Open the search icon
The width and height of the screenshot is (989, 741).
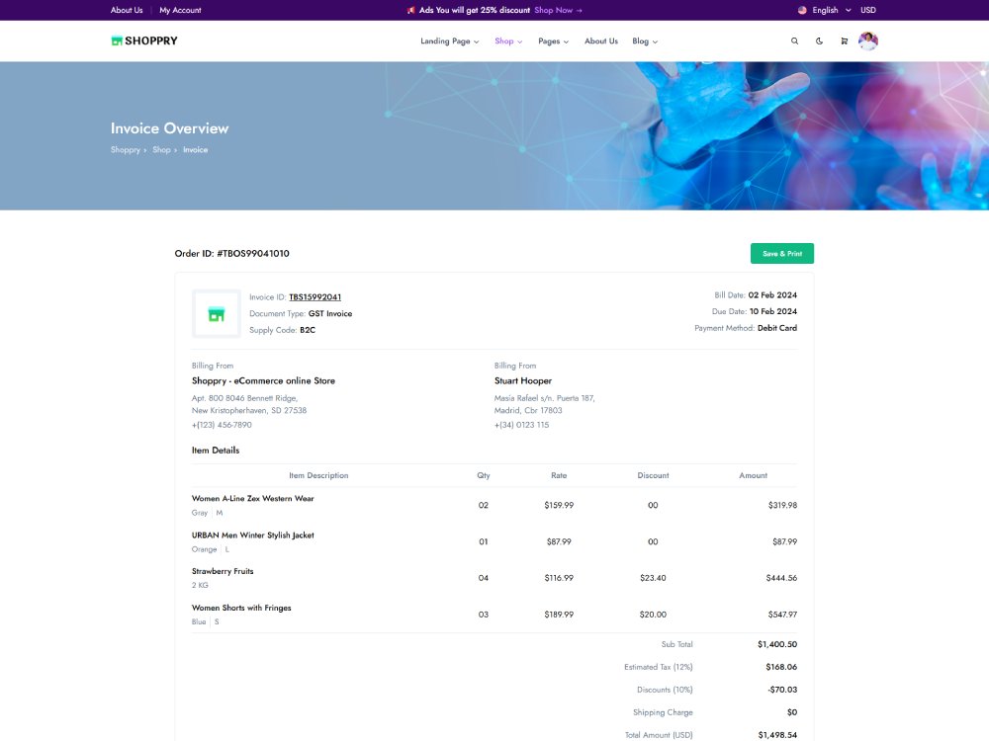point(794,41)
